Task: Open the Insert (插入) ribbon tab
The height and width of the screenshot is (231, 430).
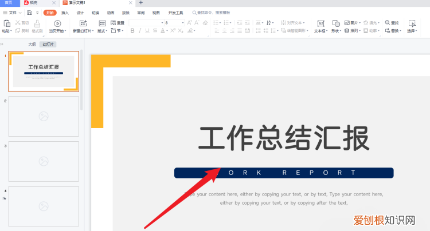Action: 65,13
